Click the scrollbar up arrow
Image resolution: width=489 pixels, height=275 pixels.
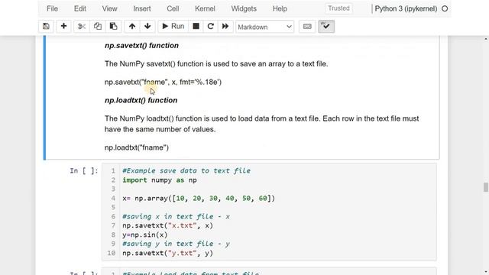click(x=486, y=39)
